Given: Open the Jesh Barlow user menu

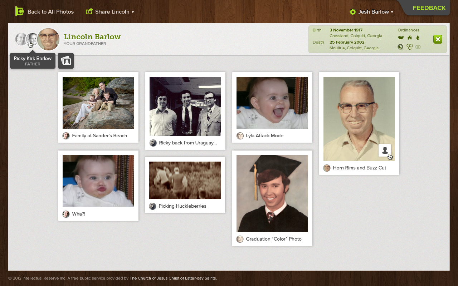Looking at the screenshot, I should (371, 12).
